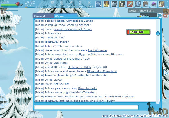Grab the chat scrollbar blue thumb
This screenshot has height=118, width=169.
coord(158,33)
